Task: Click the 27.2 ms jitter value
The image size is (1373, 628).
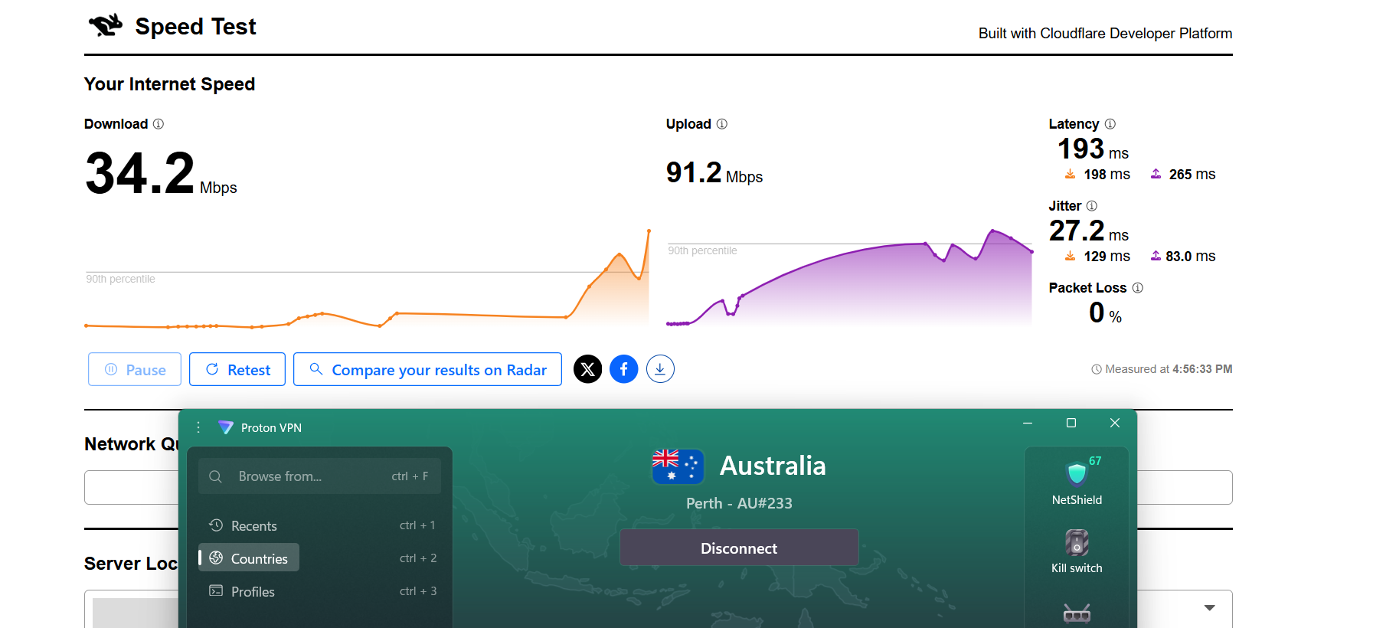Action: pos(1089,231)
